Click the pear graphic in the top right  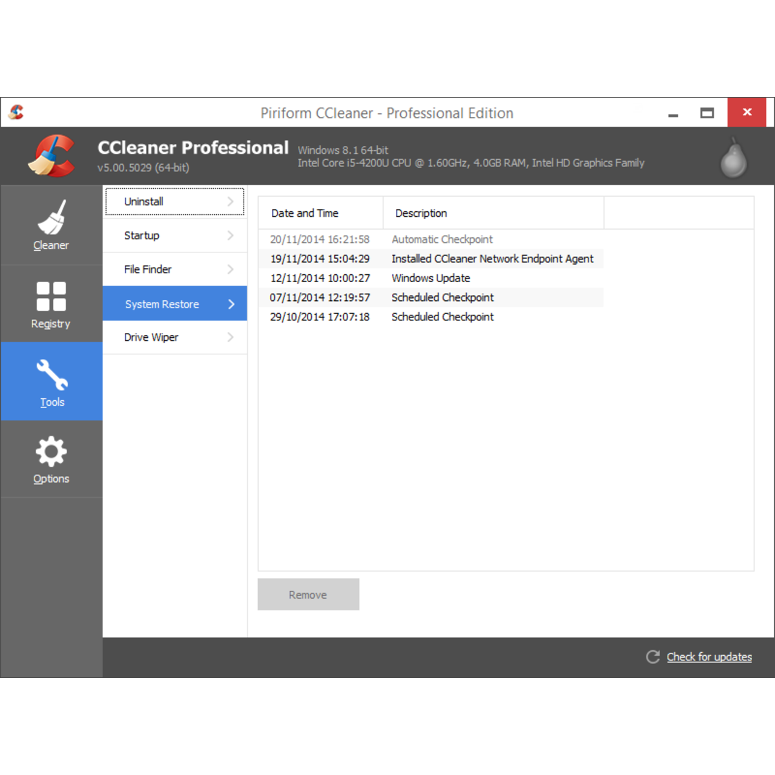[733, 156]
